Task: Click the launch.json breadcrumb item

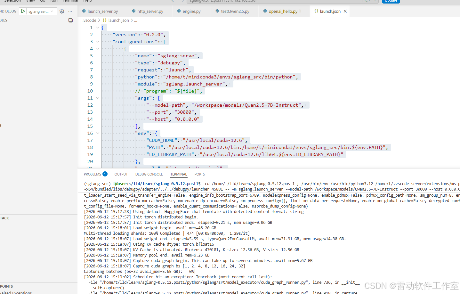Action: [x=118, y=20]
